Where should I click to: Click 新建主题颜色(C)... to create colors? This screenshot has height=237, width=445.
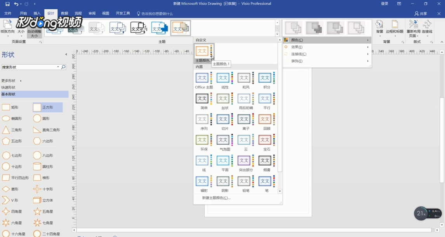pyautogui.click(x=216, y=198)
